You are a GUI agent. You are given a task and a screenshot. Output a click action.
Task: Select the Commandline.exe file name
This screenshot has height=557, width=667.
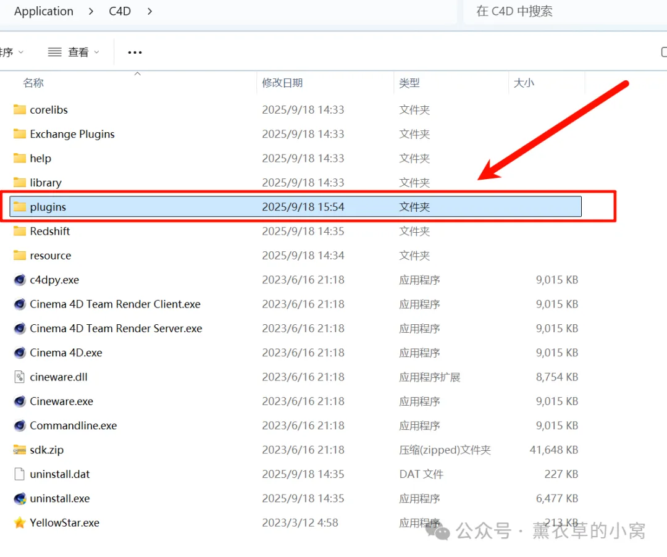(73, 425)
